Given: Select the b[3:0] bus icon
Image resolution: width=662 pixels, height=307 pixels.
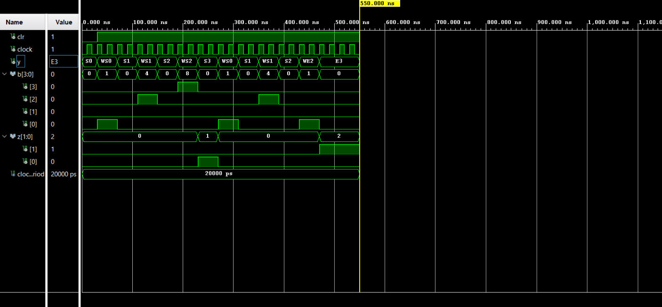Looking at the screenshot, I should pos(13,74).
